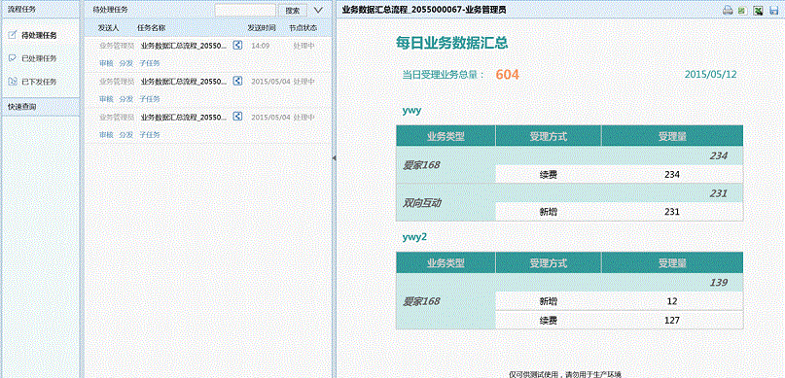Screen dimensions: 785x378
Task: Click the printer icon in report toolbar
Action: 728,11
